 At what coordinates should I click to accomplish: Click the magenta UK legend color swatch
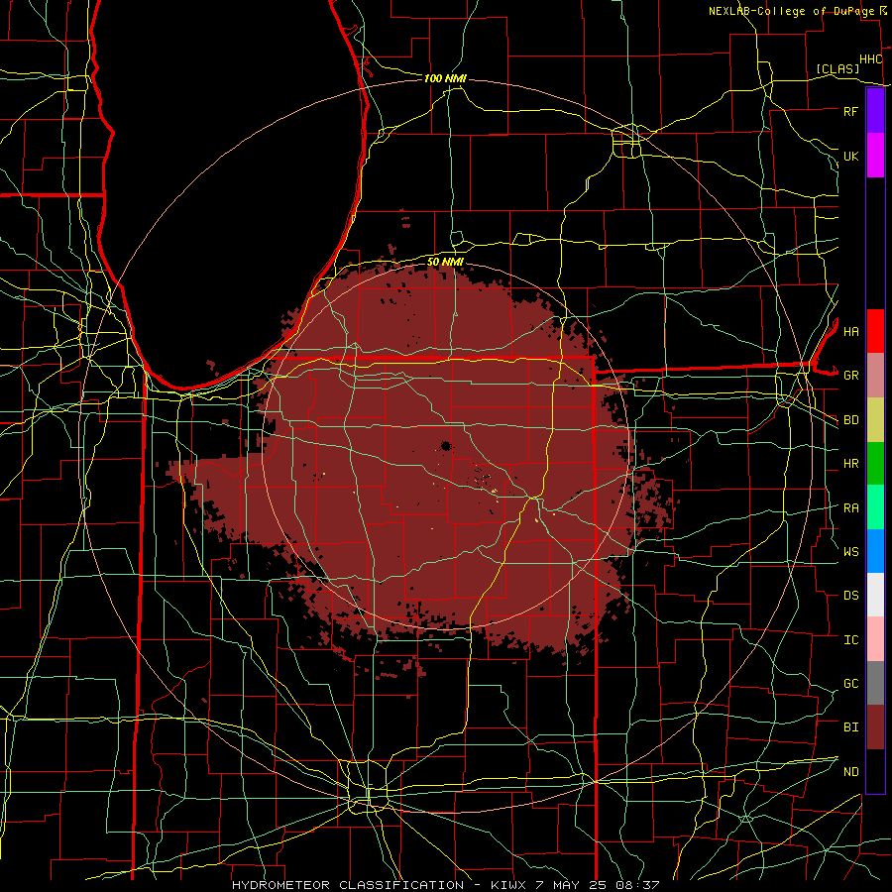coord(875,156)
